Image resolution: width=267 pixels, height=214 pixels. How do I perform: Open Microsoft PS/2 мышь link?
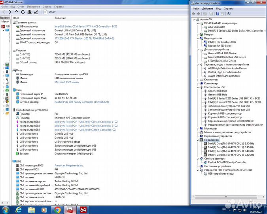click(x=66, y=82)
